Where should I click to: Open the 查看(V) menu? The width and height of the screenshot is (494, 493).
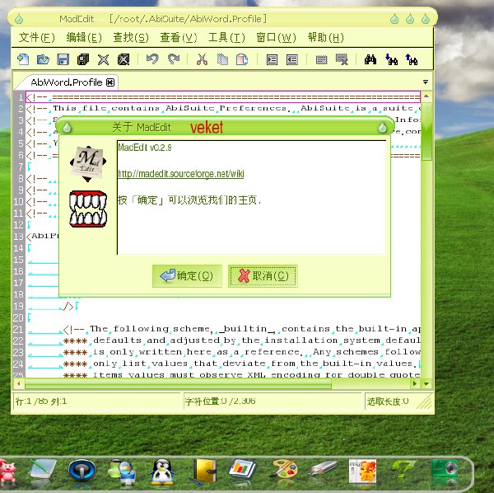[179, 38]
